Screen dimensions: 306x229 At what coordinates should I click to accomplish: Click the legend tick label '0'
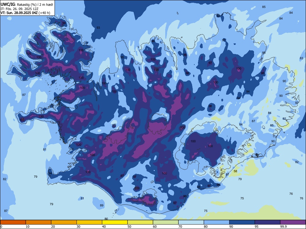click(1, 227)
